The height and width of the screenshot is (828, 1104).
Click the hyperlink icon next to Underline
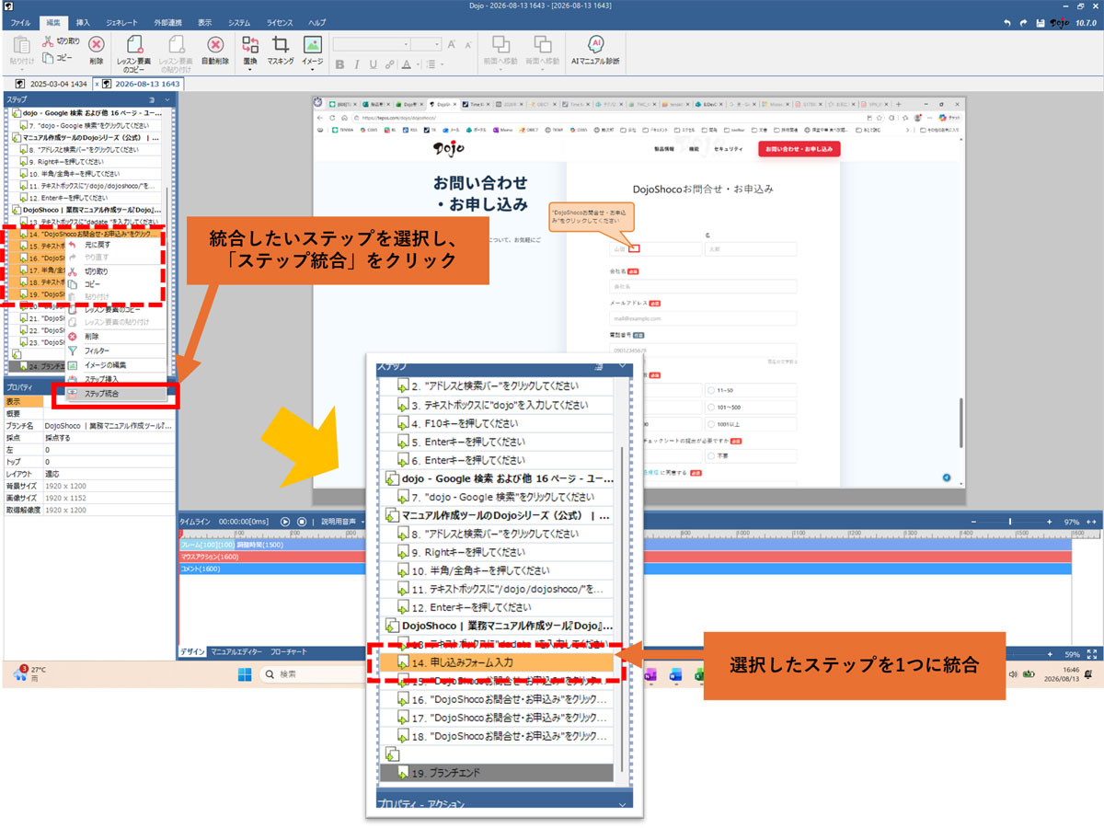(389, 64)
